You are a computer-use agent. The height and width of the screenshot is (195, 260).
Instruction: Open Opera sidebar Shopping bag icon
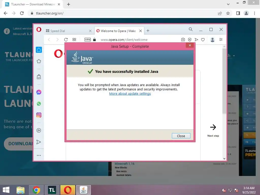[39, 77]
